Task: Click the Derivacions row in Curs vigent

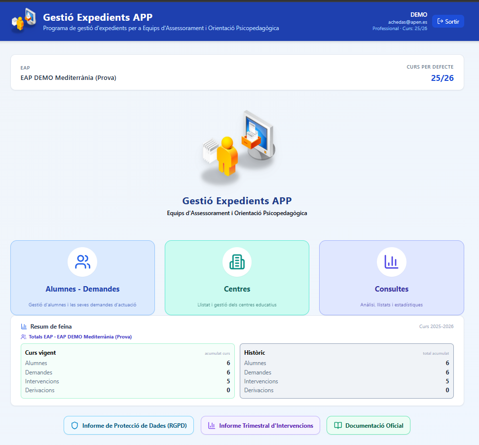Action: click(128, 390)
